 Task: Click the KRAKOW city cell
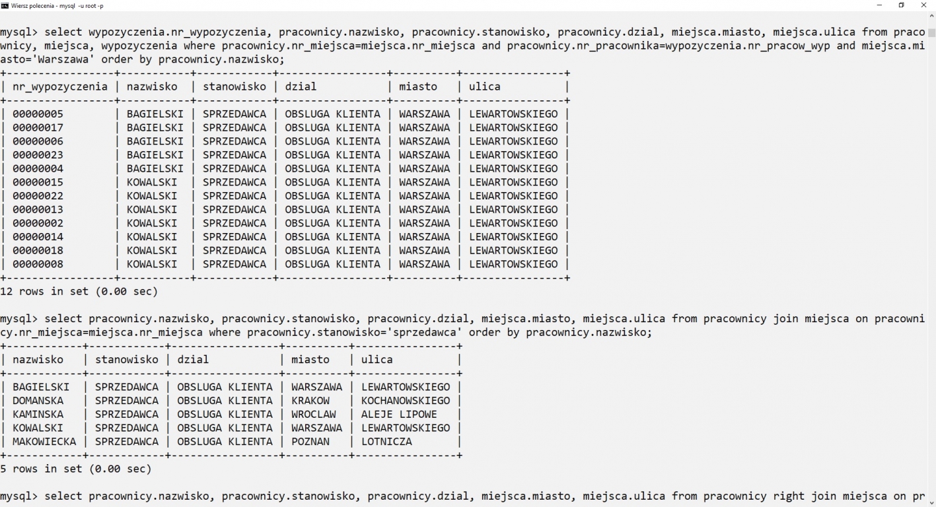click(x=310, y=401)
